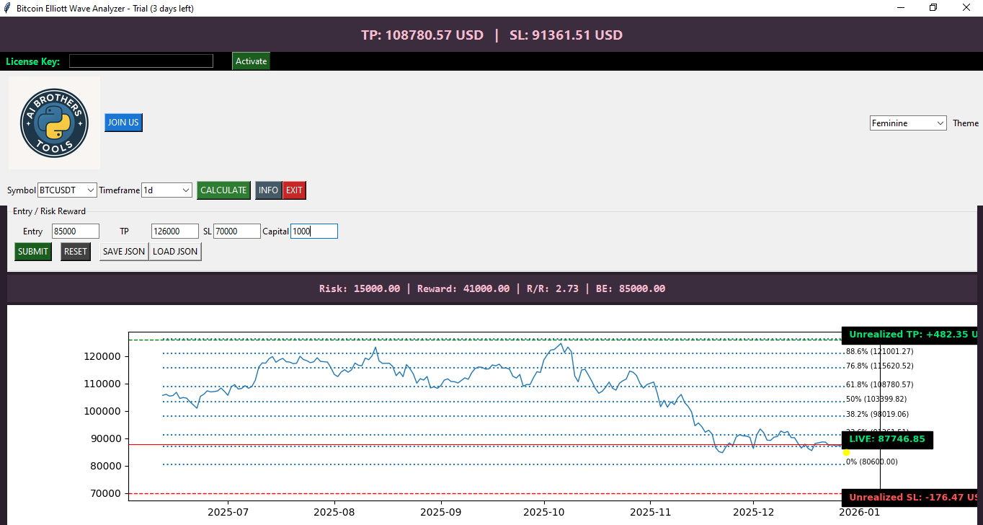Submit the entry with SUBMIT button

coord(33,252)
